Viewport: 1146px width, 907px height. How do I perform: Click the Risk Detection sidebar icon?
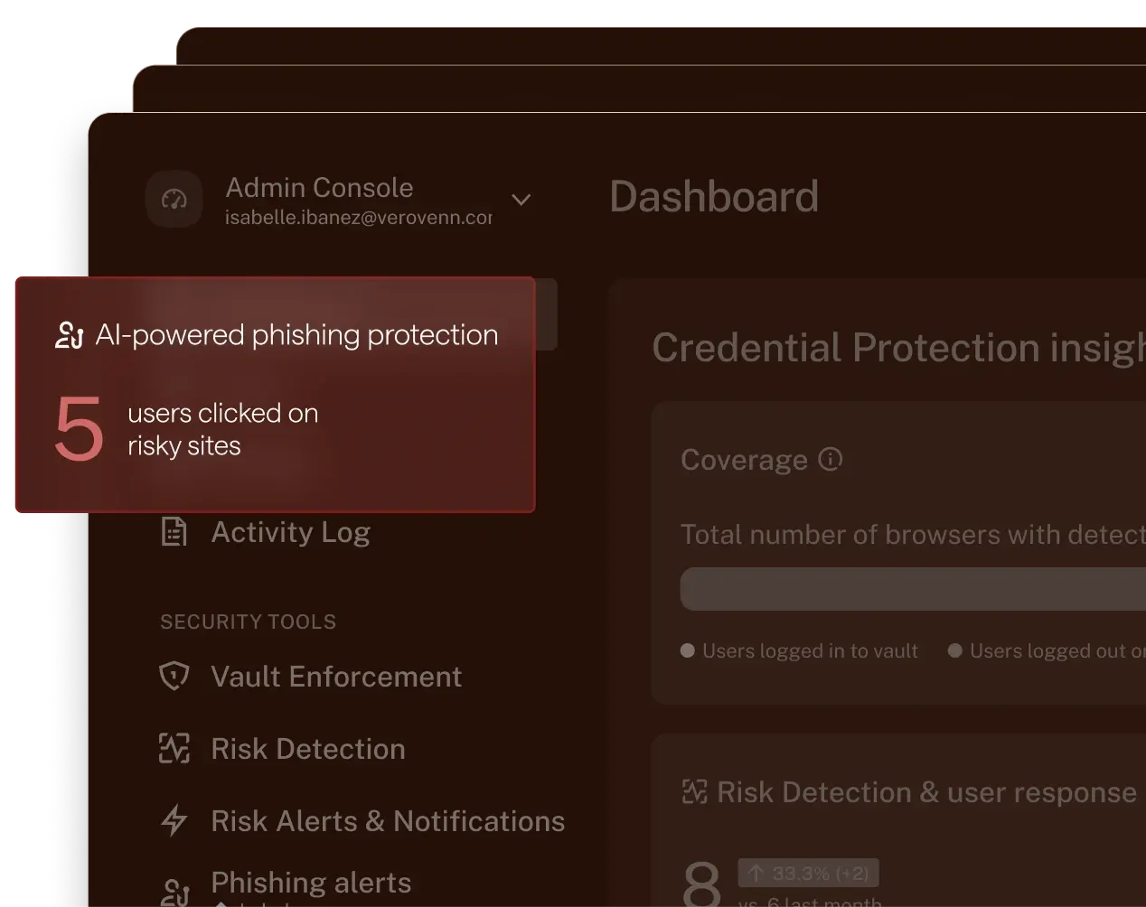point(174,748)
